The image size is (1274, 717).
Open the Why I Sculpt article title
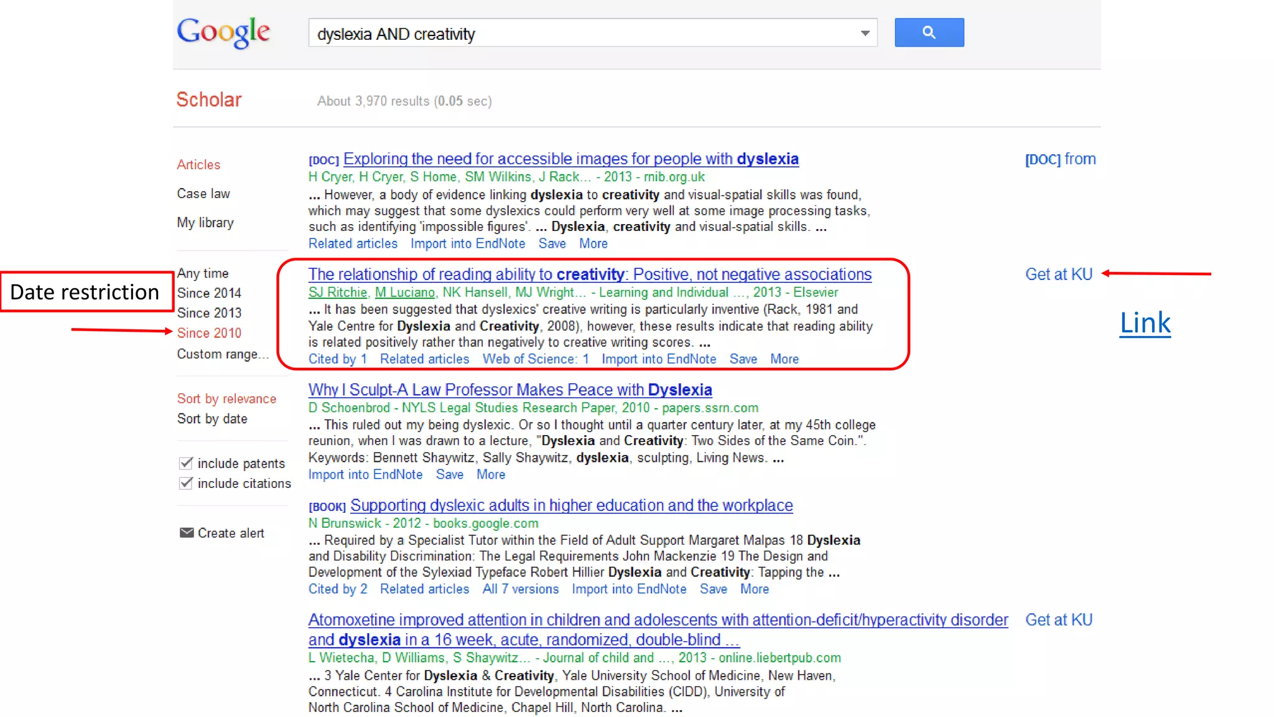point(509,390)
